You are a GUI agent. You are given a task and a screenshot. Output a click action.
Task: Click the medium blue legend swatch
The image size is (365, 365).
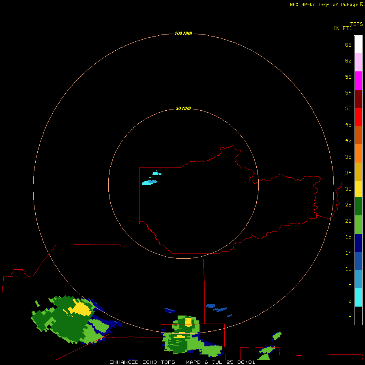coord(358,261)
